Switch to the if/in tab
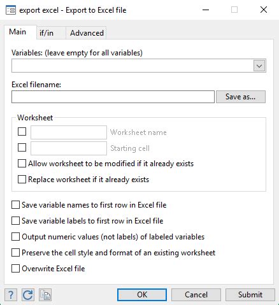Image resolution: width=279 pixels, height=305 pixels. pos(46,33)
